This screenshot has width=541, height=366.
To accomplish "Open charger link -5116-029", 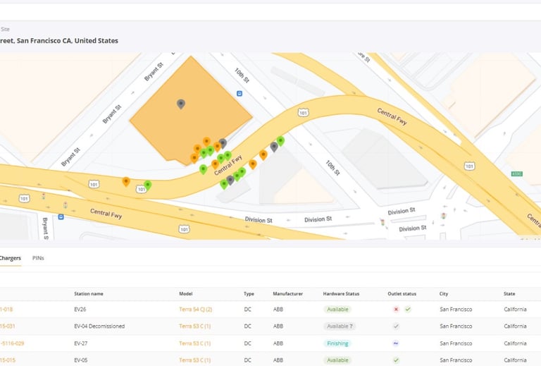I will click(x=12, y=343).
